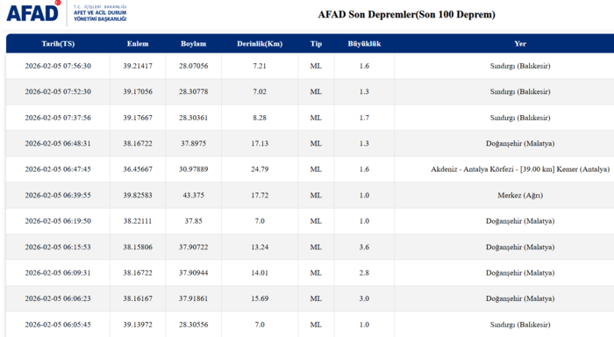Select date cell 2026-02-05 07:52:30
614x337 pixels.
pyautogui.click(x=58, y=91)
